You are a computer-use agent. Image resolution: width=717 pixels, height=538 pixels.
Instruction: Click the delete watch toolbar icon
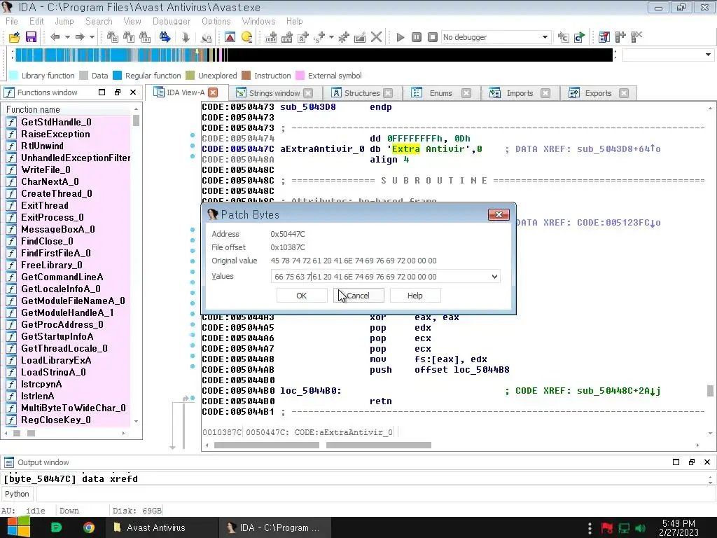point(636,37)
